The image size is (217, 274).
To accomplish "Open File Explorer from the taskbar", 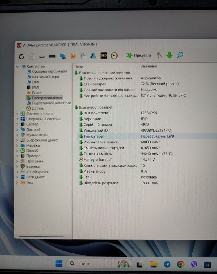I will tap(154, 264).
